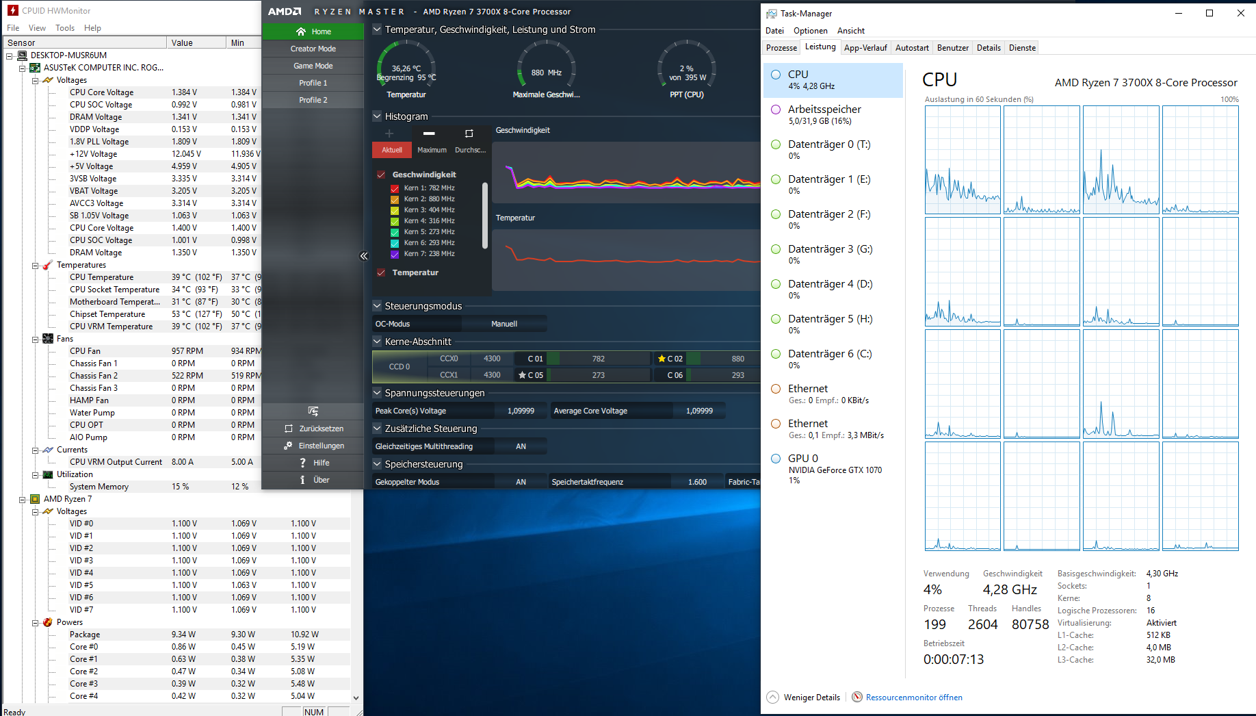Image resolution: width=1256 pixels, height=716 pixels.
Task: Click the Speichertaktfrequenz value 1.600
Action: point(697,482)
